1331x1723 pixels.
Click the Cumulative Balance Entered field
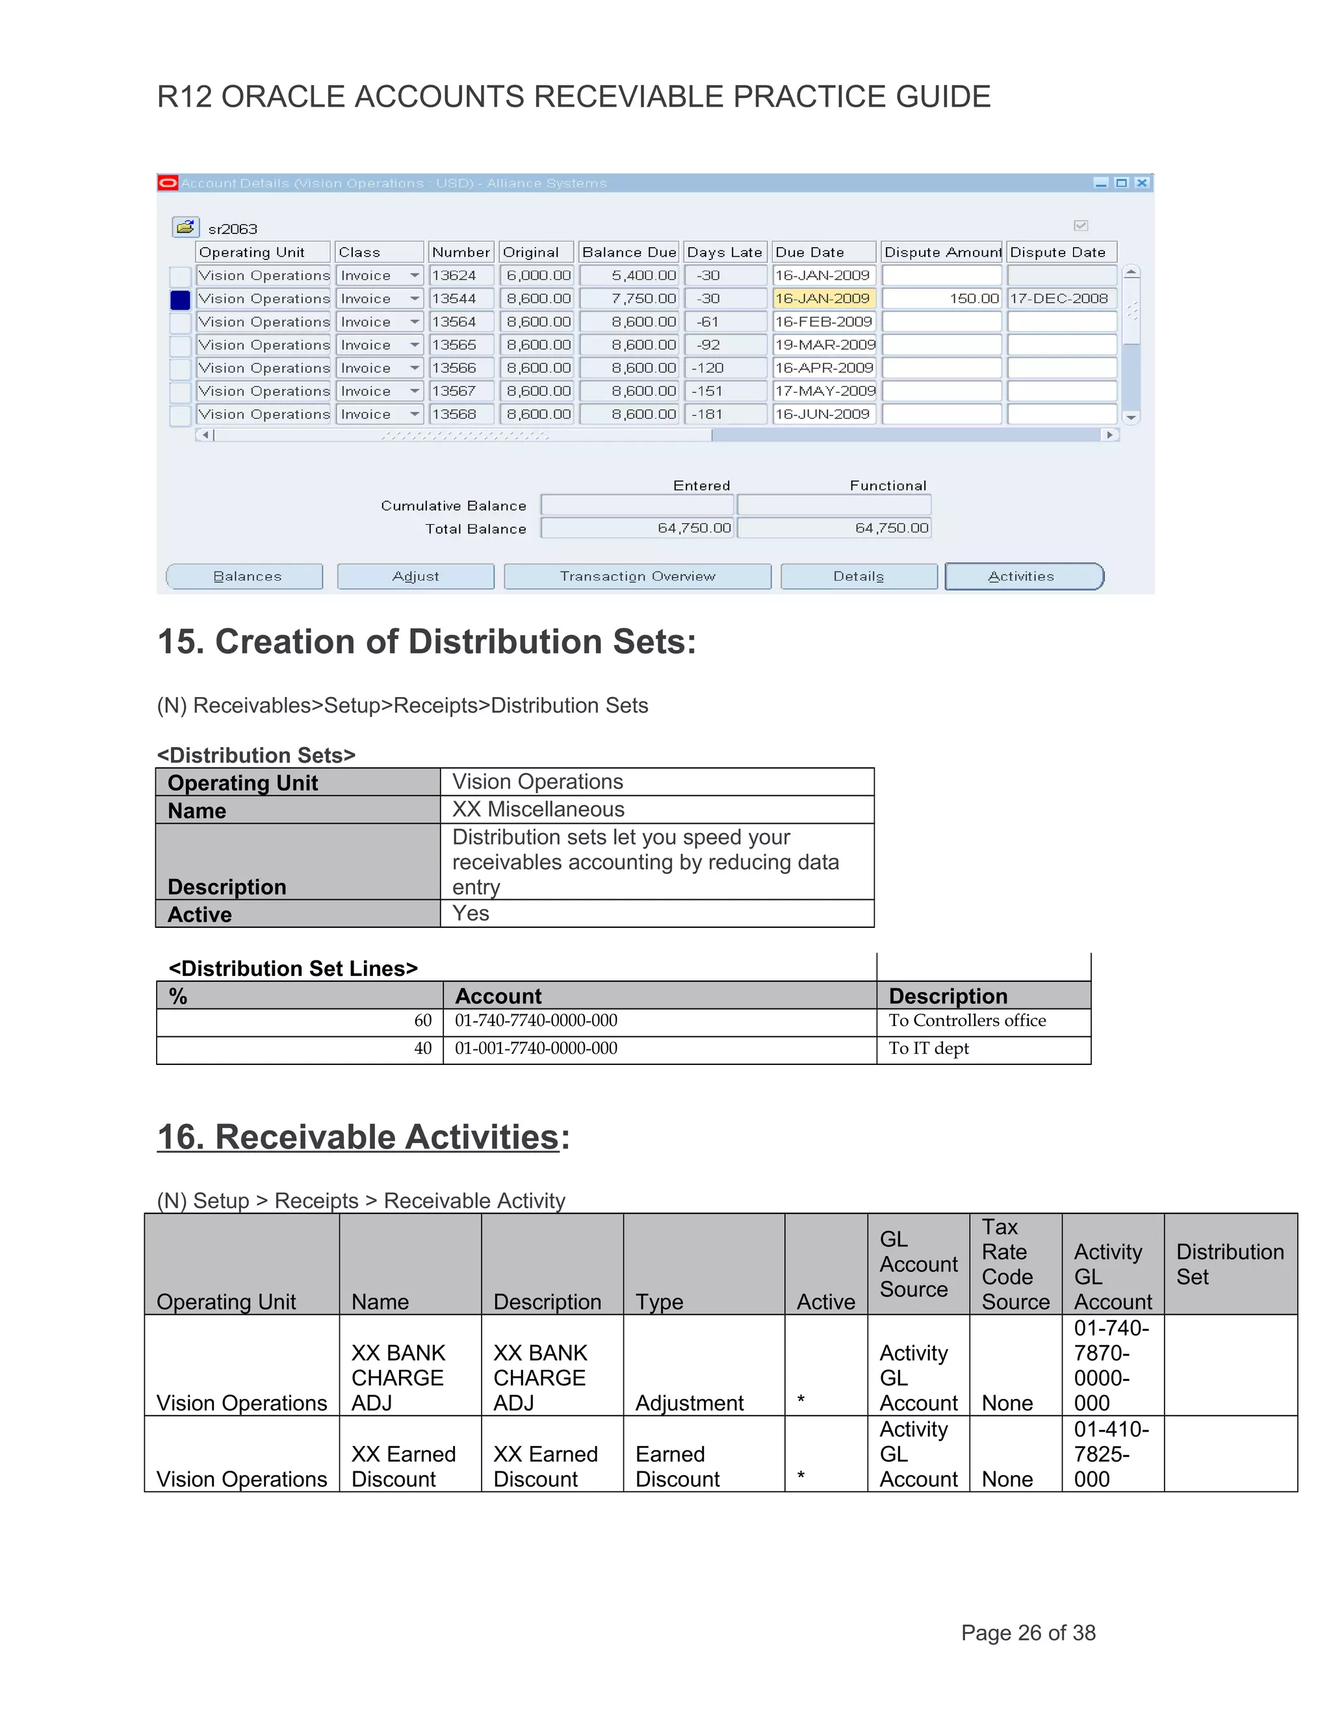[x=637, y=505]
